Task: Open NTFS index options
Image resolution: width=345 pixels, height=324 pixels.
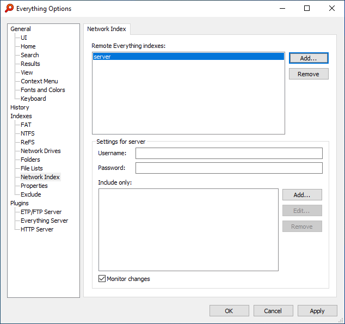Action: tap(28, 133)
